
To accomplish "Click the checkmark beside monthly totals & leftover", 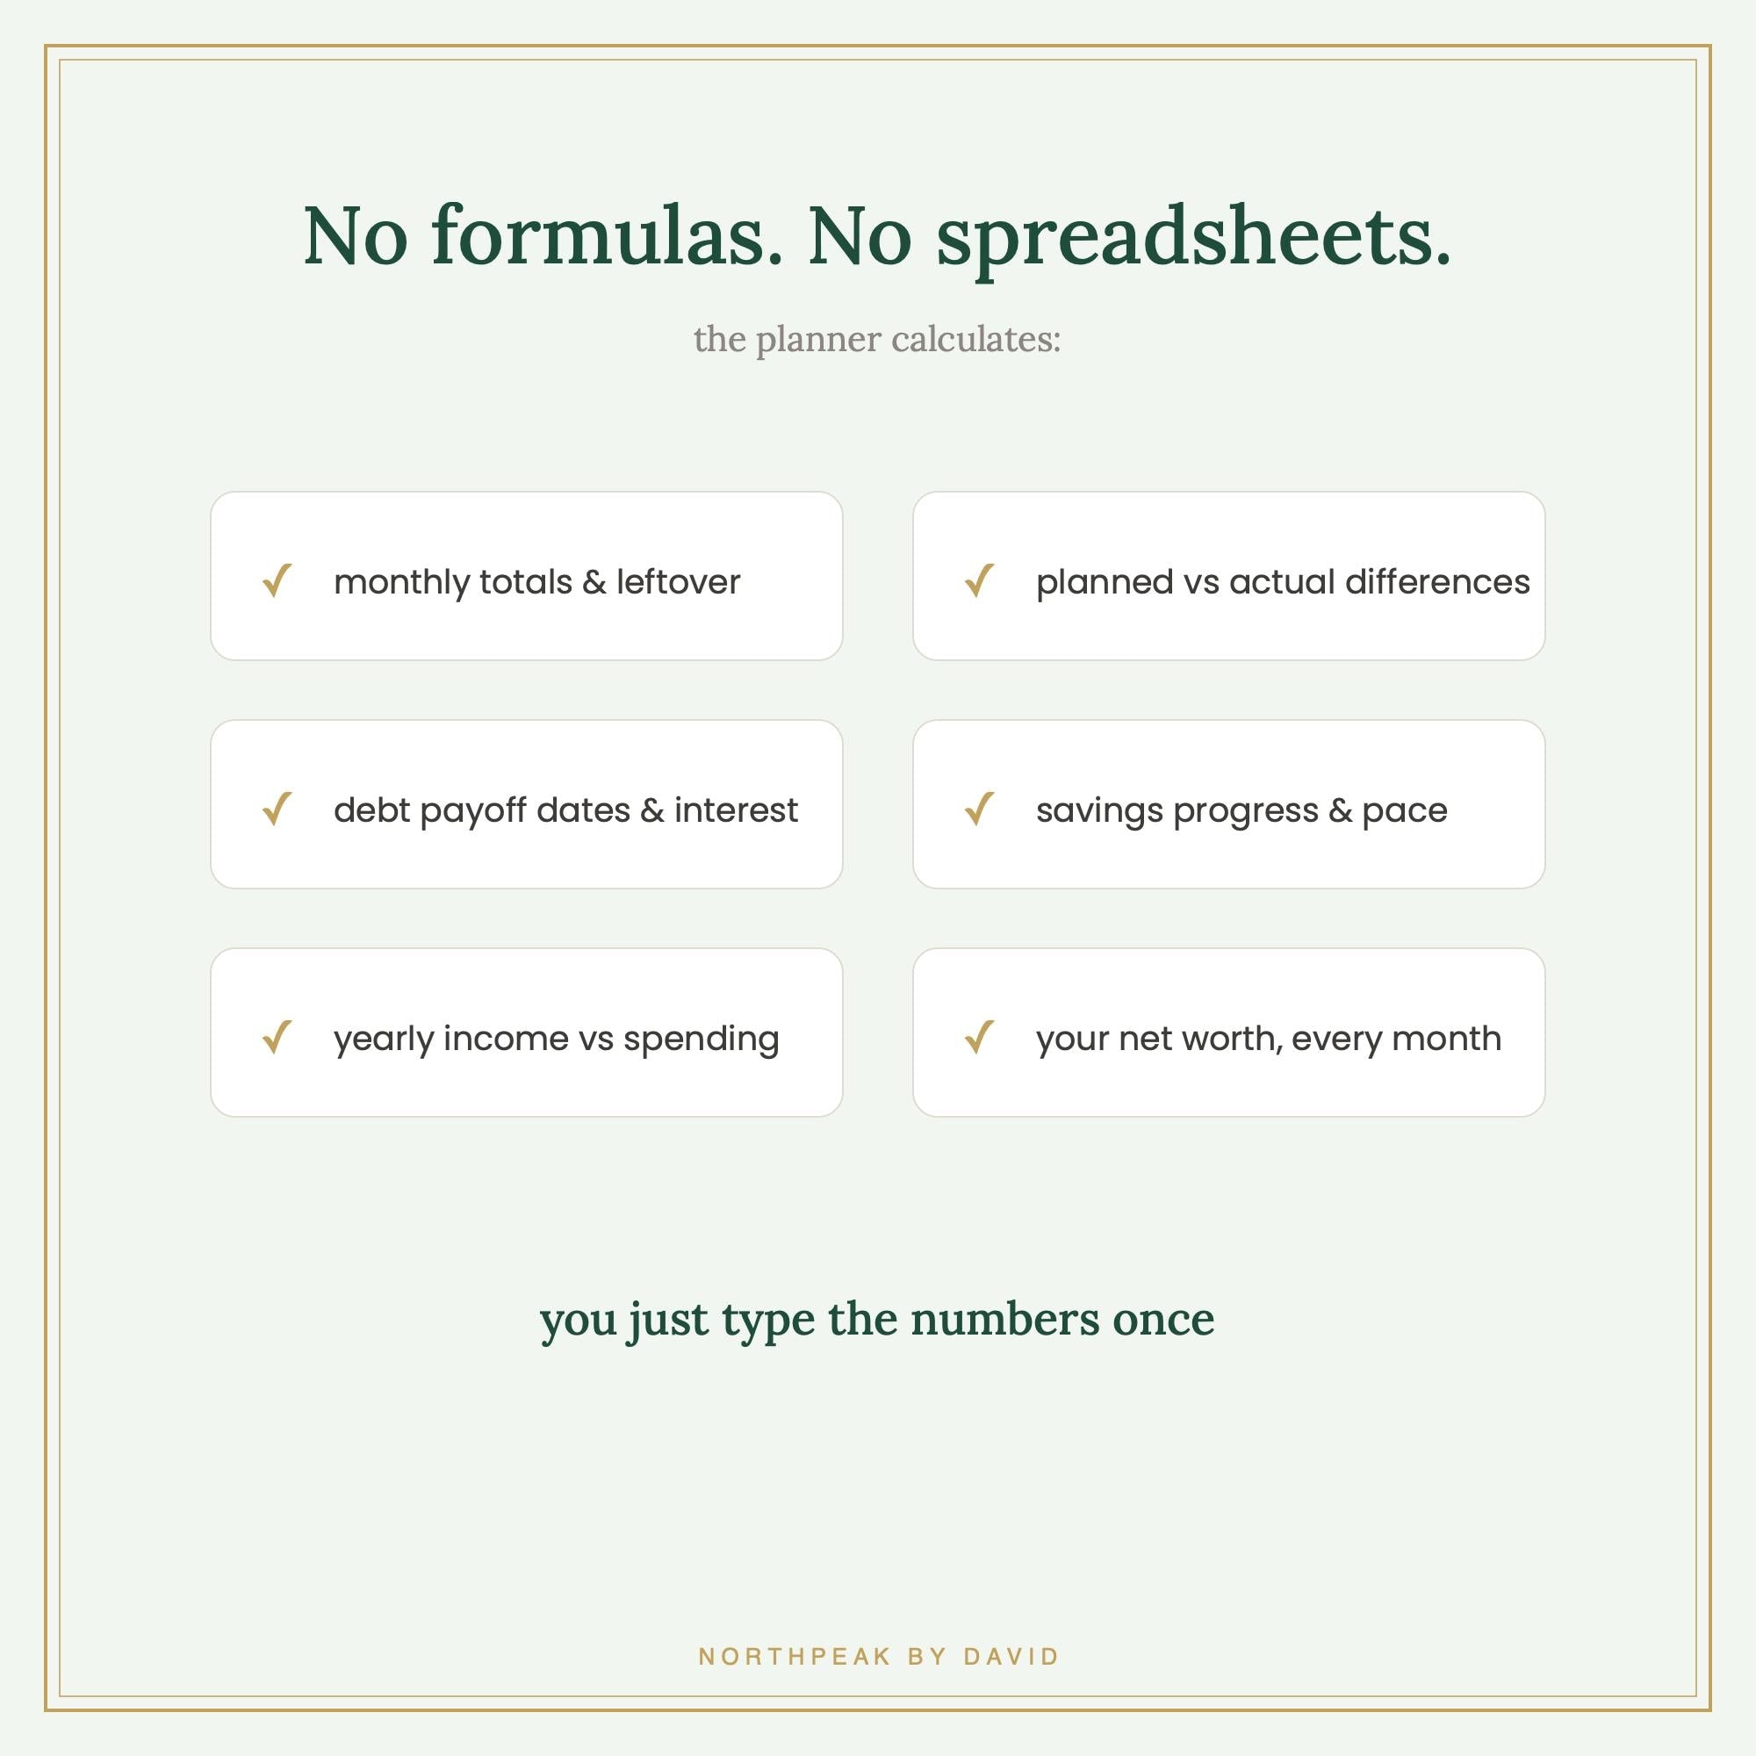I will point(277,580).
